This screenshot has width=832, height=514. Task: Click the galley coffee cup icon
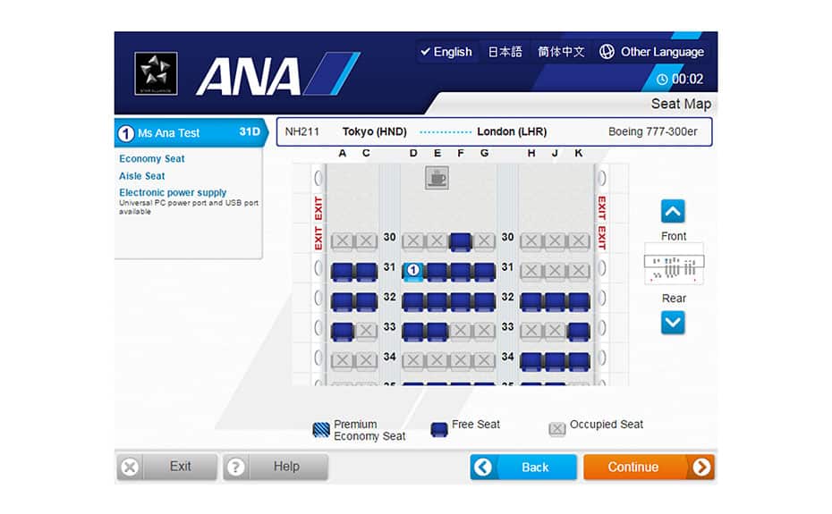click(x=437, y=179)
